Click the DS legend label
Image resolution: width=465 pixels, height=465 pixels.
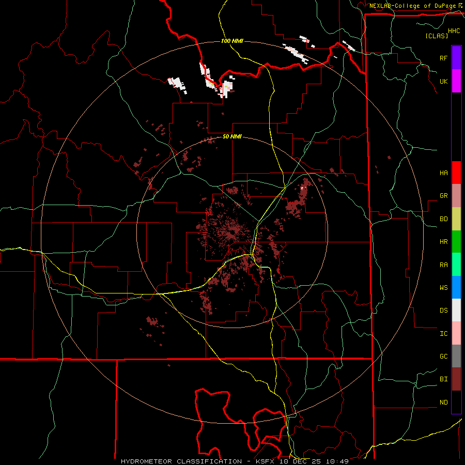coord(443,311)
